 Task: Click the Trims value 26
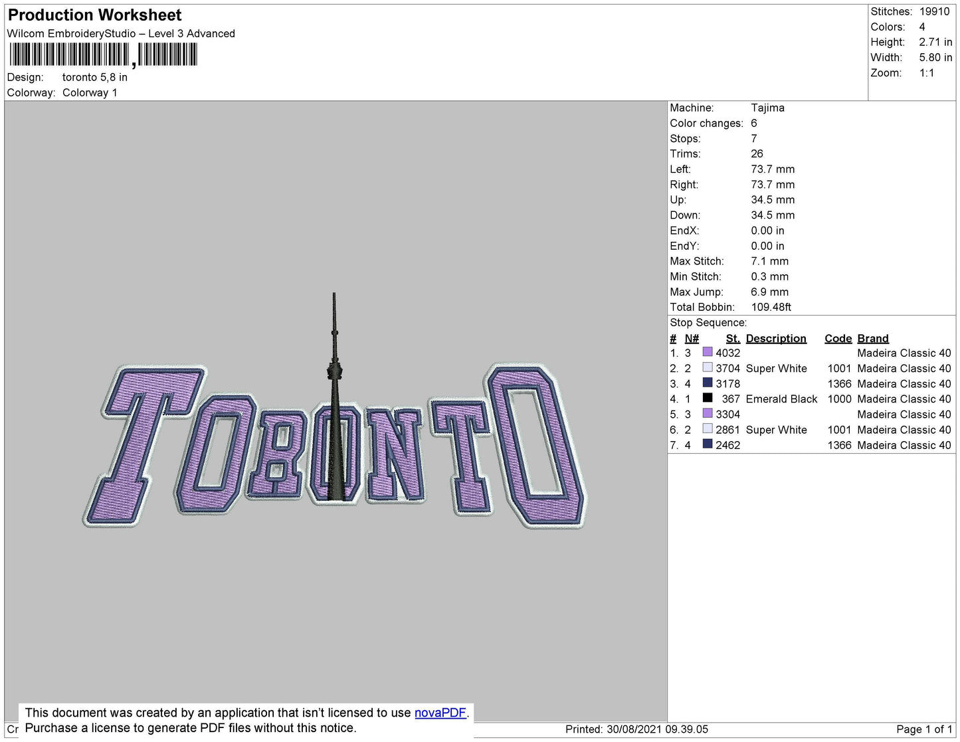click(x=757, y=153)
